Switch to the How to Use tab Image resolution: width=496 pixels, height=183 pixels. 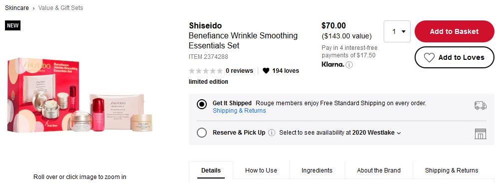pos(261,171)
